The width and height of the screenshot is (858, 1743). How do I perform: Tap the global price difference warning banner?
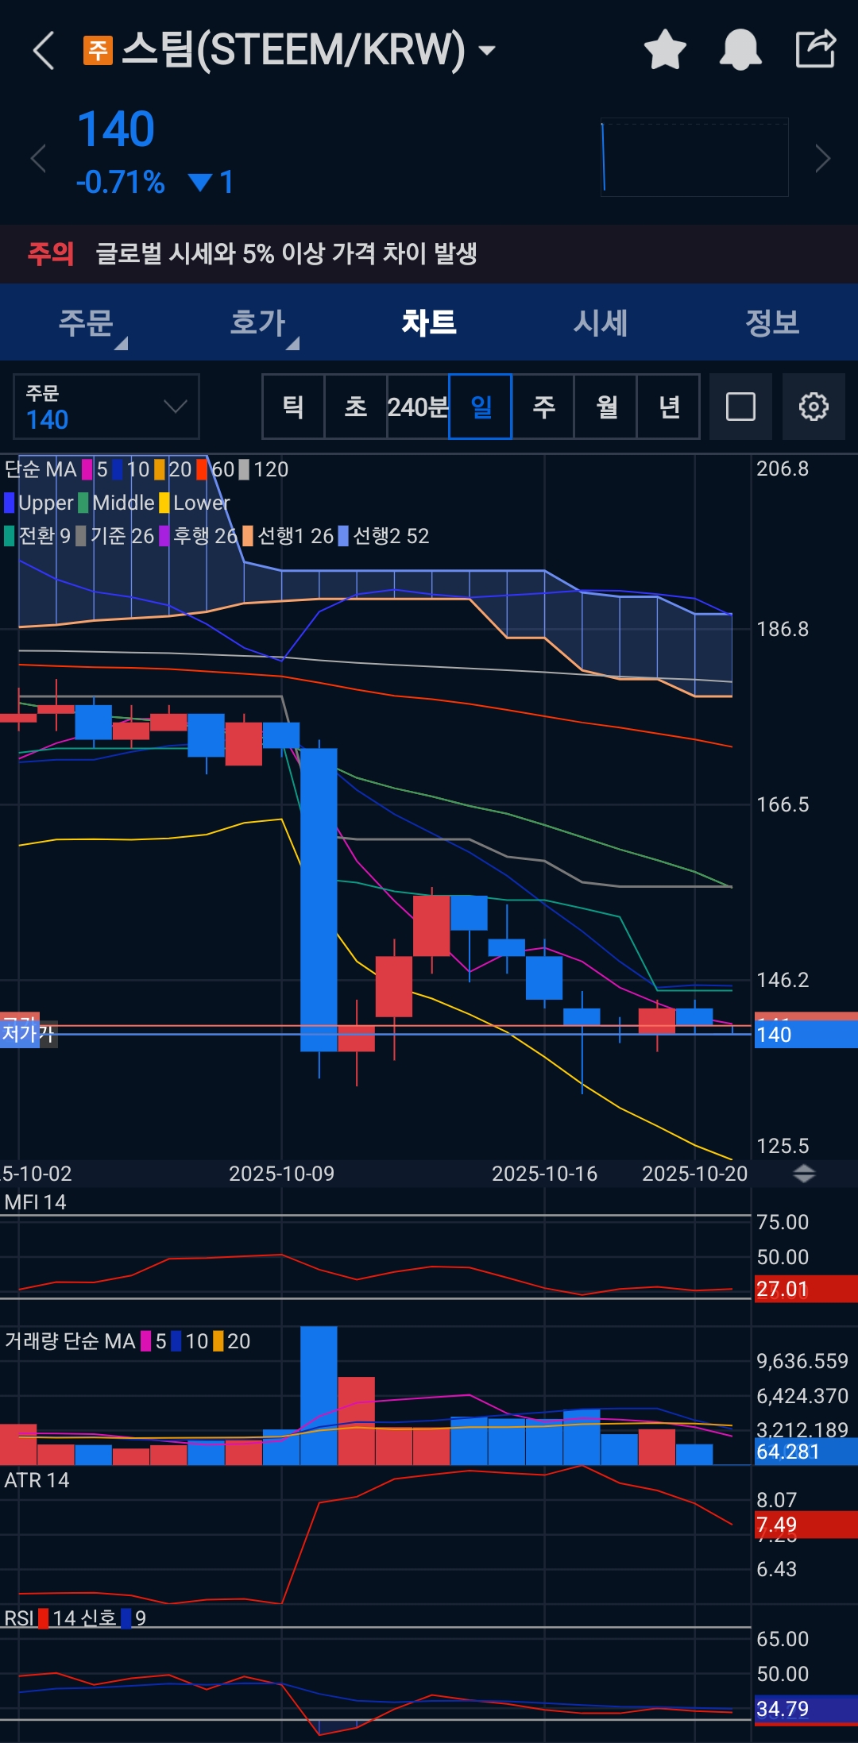pyautogui.click(x=429, y=254)
